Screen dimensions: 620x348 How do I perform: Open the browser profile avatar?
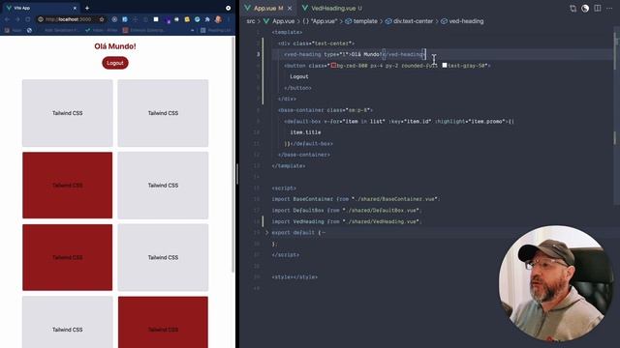[218, 19]
